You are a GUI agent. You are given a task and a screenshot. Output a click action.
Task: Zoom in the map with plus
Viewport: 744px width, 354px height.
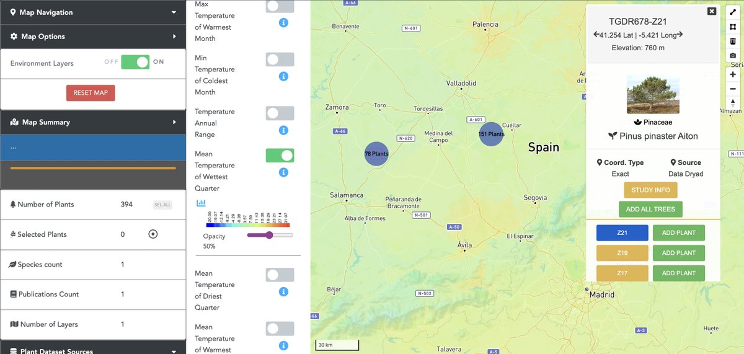point(733,74)
